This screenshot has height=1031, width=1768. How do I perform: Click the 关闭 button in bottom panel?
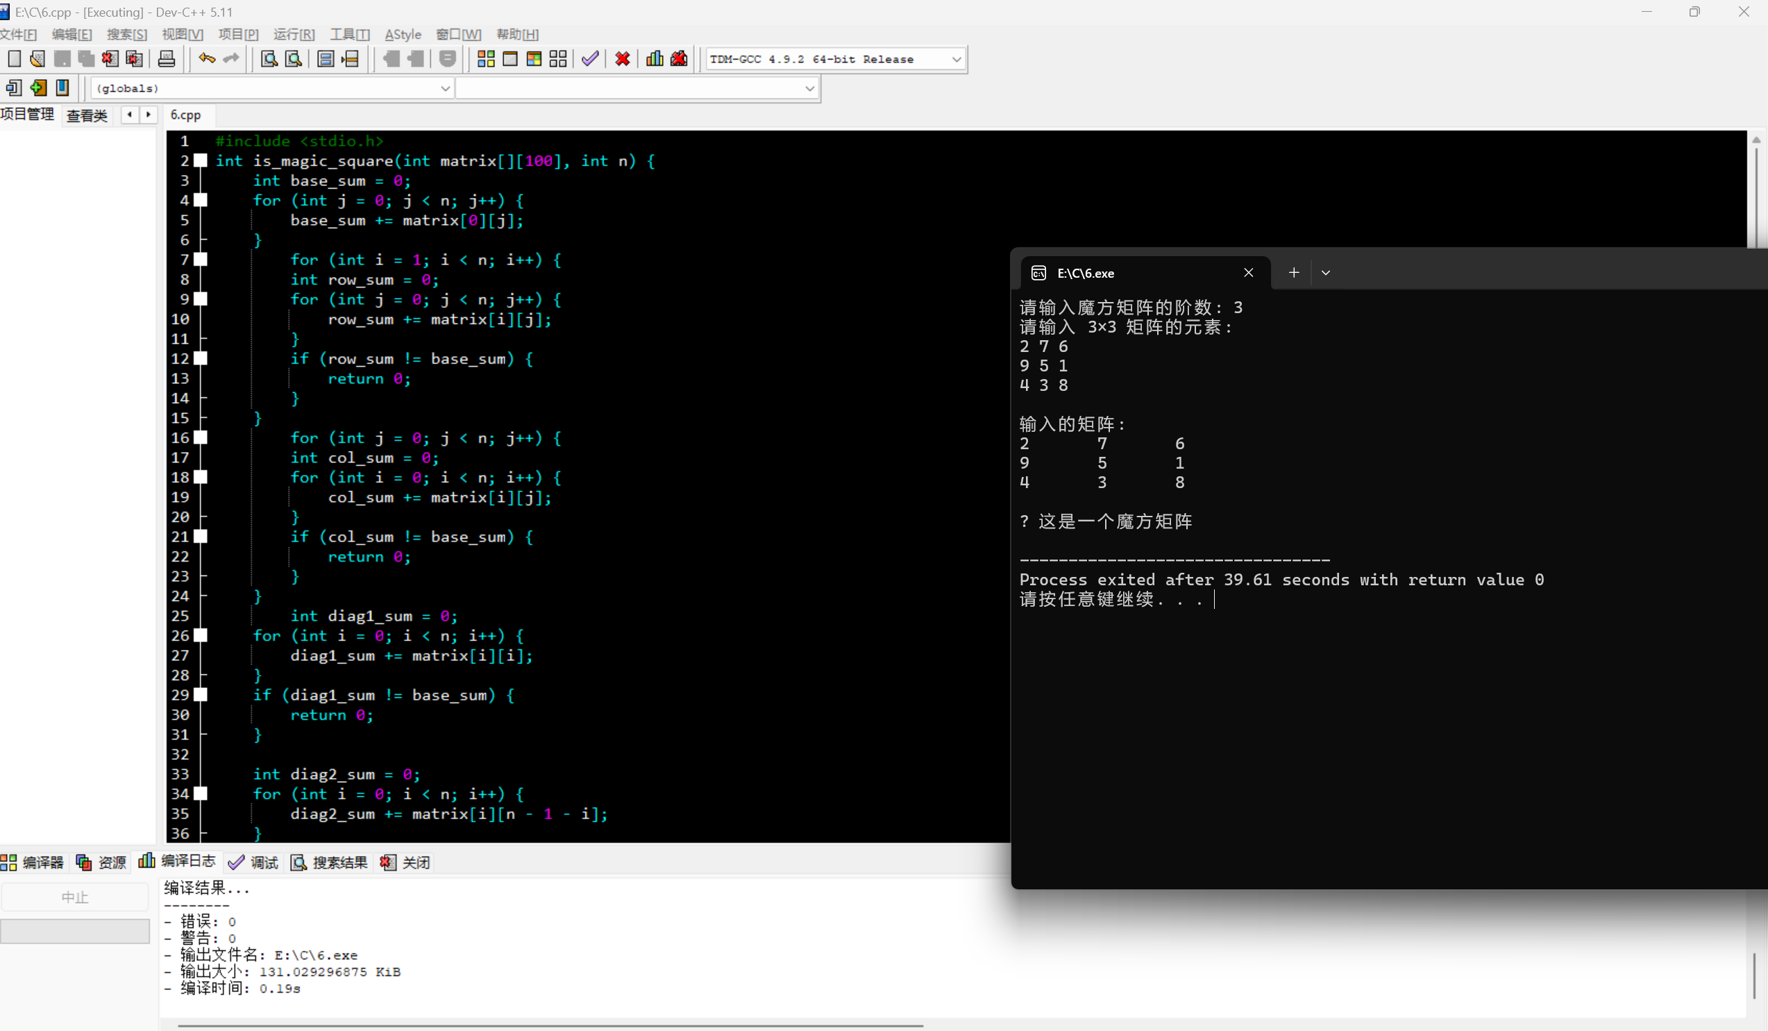click(x=405, y=862)
